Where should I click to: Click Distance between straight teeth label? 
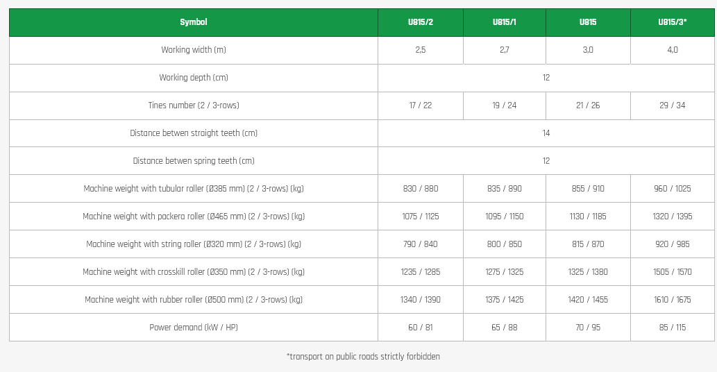[194, 133]
